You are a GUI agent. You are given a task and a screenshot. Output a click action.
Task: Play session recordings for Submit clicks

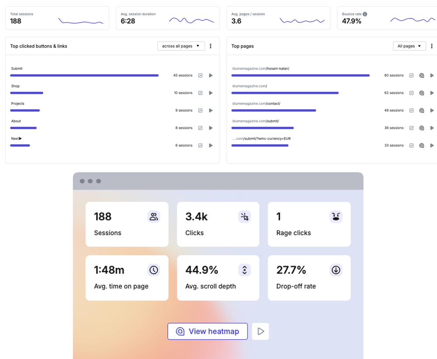point(211,75)
